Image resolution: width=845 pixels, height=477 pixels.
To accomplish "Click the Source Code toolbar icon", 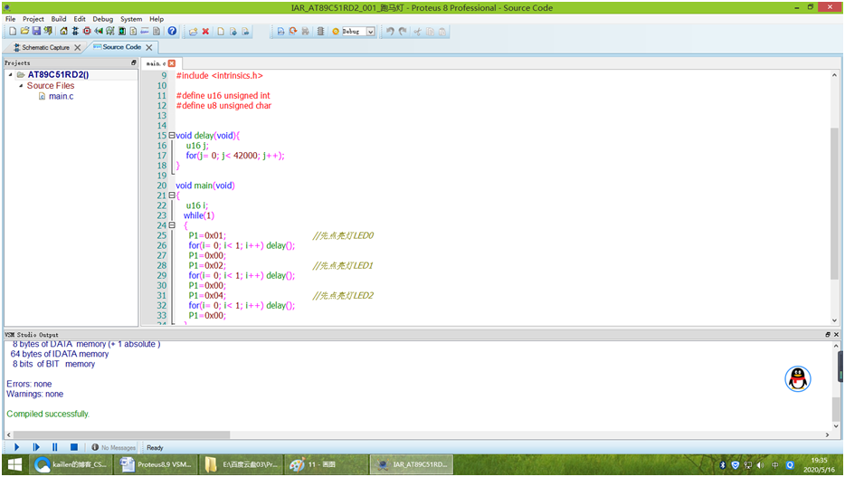I will tap(145, 32).
